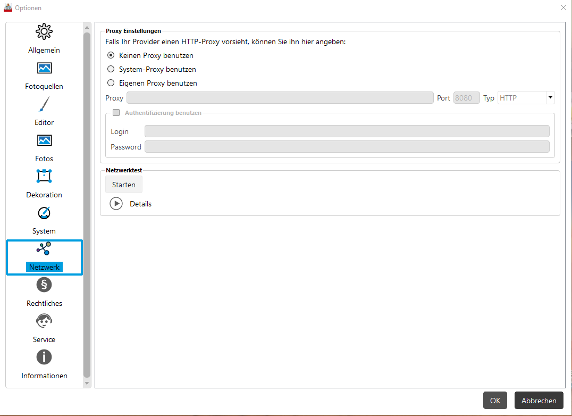Image resolution: width=572 pixels, height=416 pixels.
Task: Open the System gauge icon section
Action: coord(44,213)
